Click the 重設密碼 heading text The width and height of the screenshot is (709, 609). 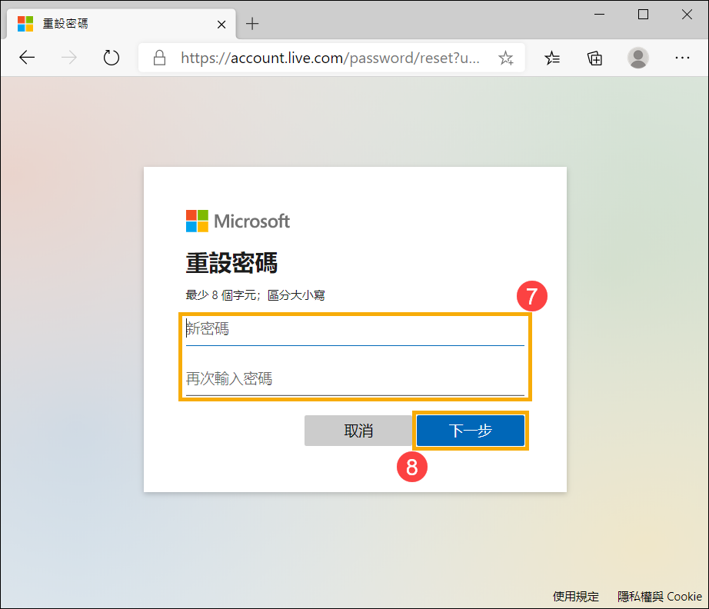point(231,263)
